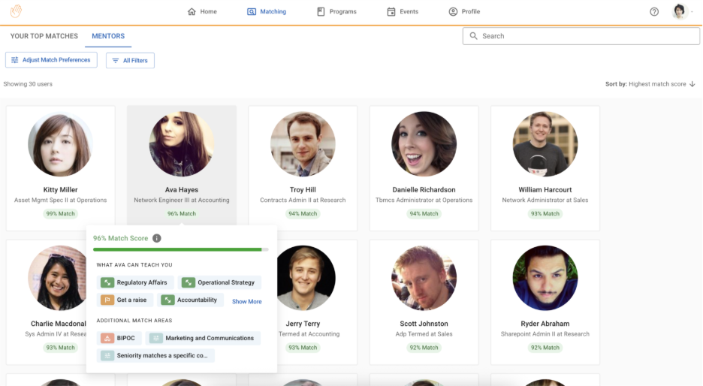Image resolution: width=703 pixels, height=386 pixels.
Task: Go to Programs in the top navigation
Action: pos(336,12)
